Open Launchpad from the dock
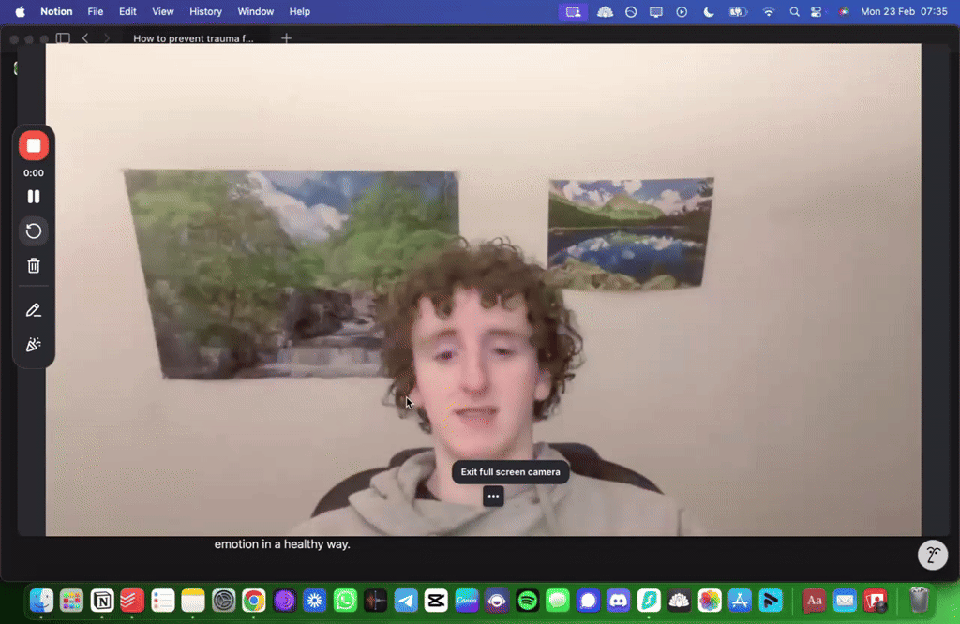The width and height of the screenshot is (960, 624). [71, 601]
